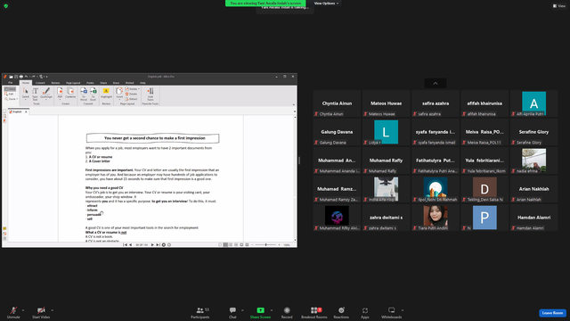
Task: Collapse the participant gallery with the up chevron
Action: tap(436, 83)
